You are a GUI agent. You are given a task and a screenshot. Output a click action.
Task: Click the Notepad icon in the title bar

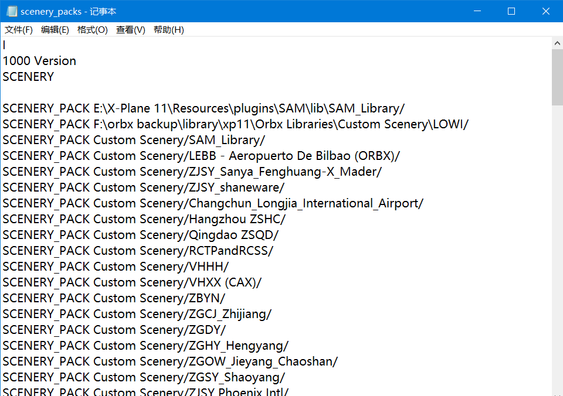[x=12, y=11]
